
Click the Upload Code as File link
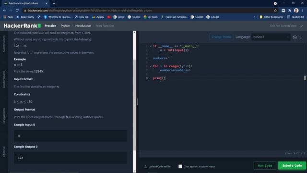pos(157,167)
